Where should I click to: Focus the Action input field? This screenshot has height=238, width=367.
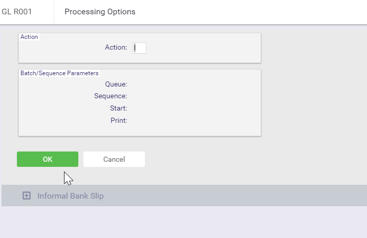point(139,48)
